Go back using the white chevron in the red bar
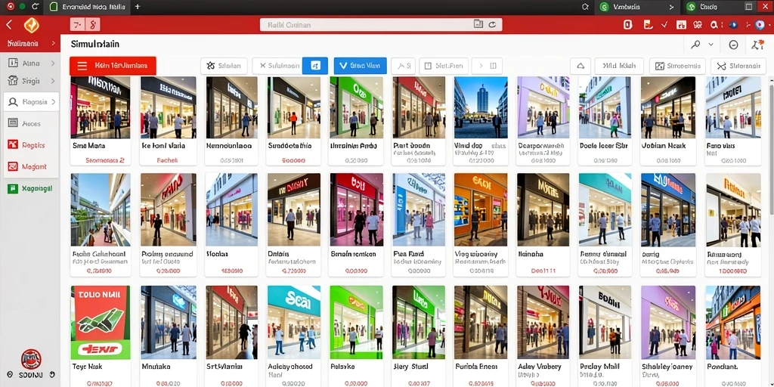Image resolution: width=774 pixels, height=387 pixels. tap(9, 24)
